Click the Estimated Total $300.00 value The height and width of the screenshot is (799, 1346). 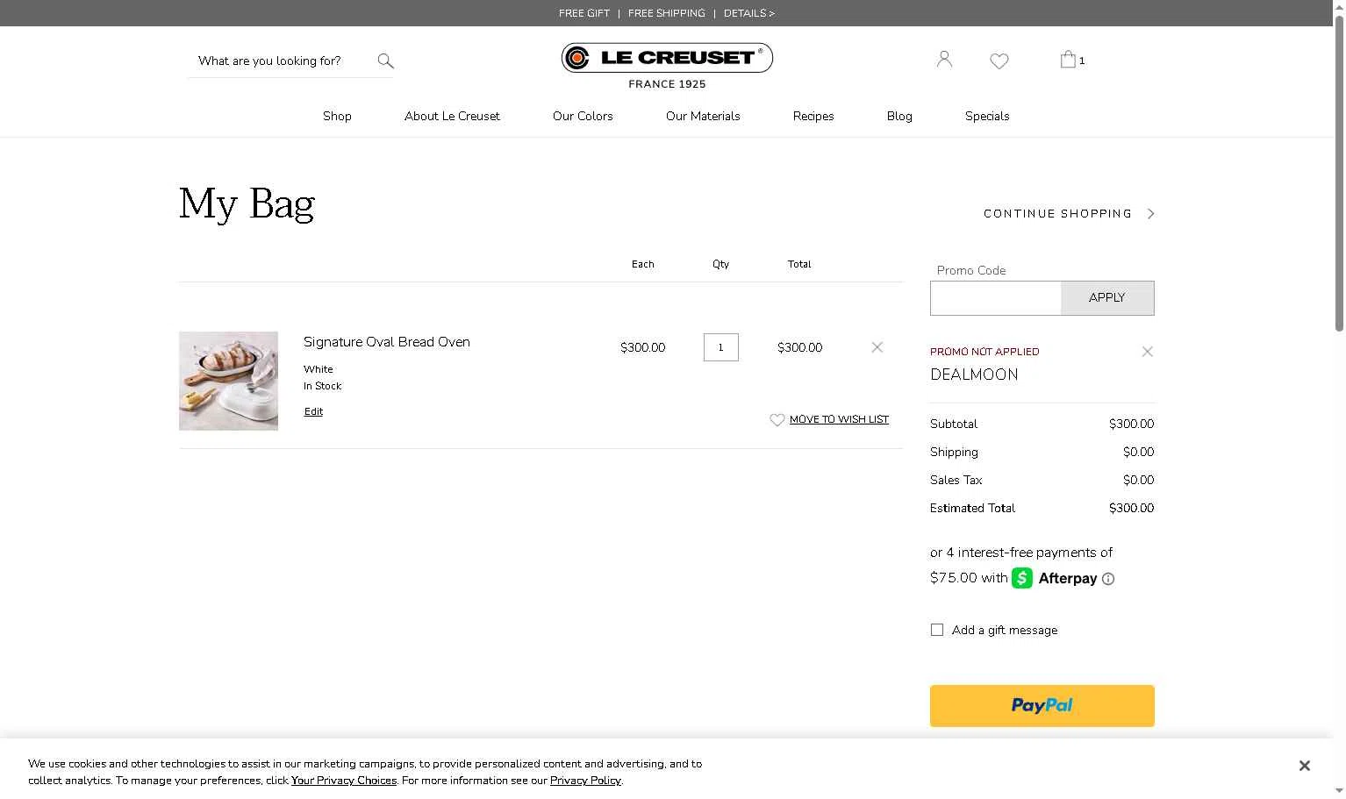(x=1131, y=508)
